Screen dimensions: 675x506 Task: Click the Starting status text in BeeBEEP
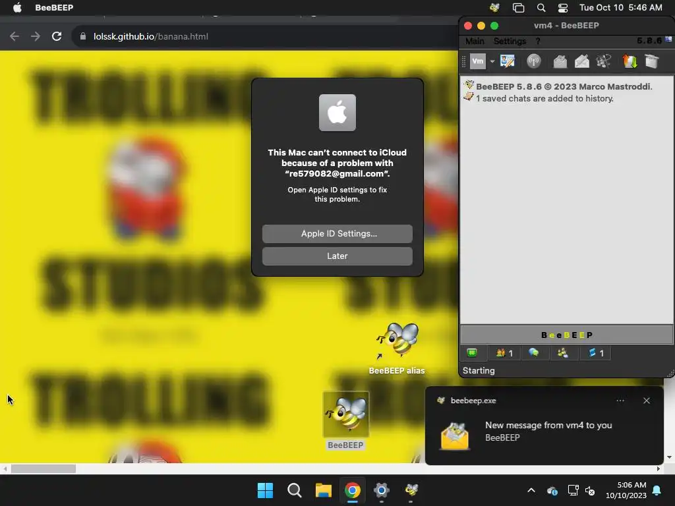click(479, 370)
